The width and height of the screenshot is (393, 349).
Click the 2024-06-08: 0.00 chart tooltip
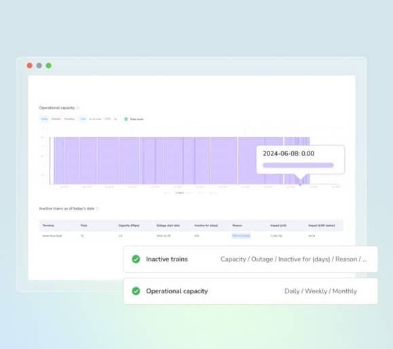tap(300, 160)
